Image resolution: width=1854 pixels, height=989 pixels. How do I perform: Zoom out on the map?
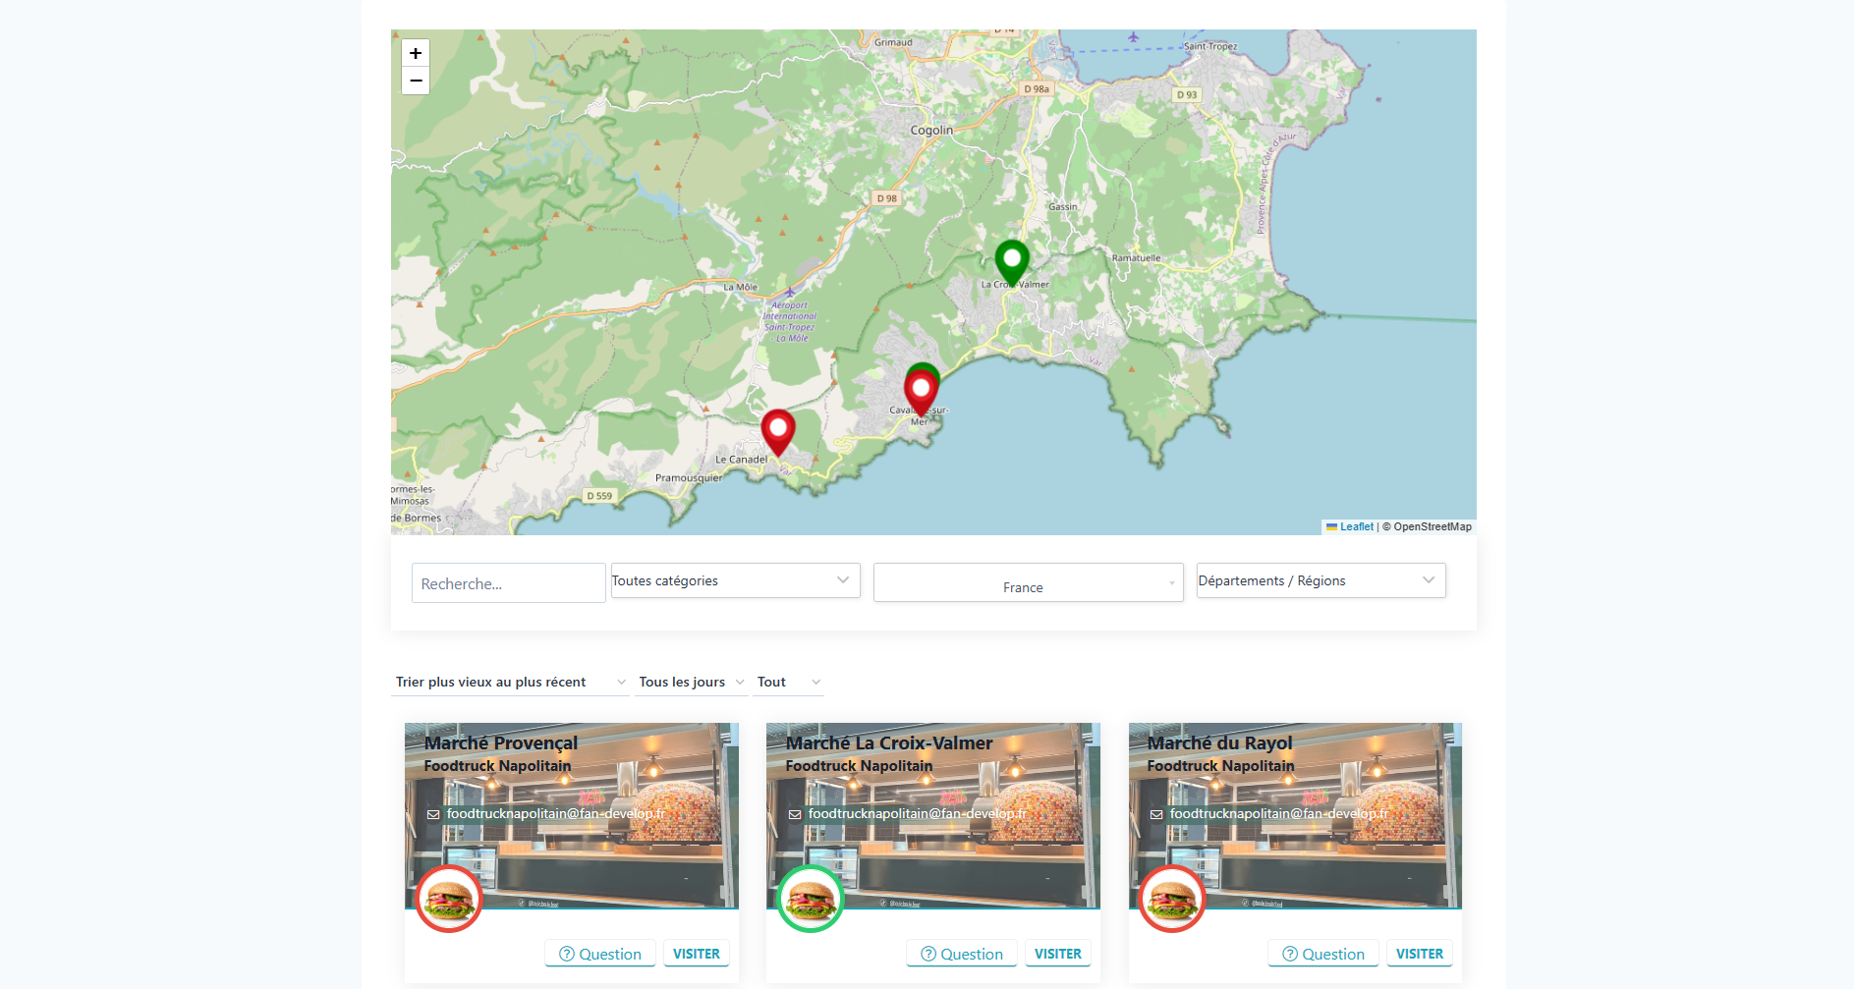click(416, 81)
